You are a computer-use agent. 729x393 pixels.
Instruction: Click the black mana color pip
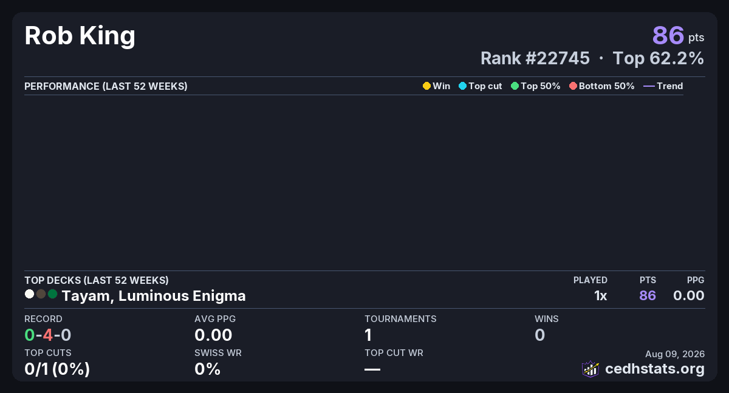click(x=41, y=294)
